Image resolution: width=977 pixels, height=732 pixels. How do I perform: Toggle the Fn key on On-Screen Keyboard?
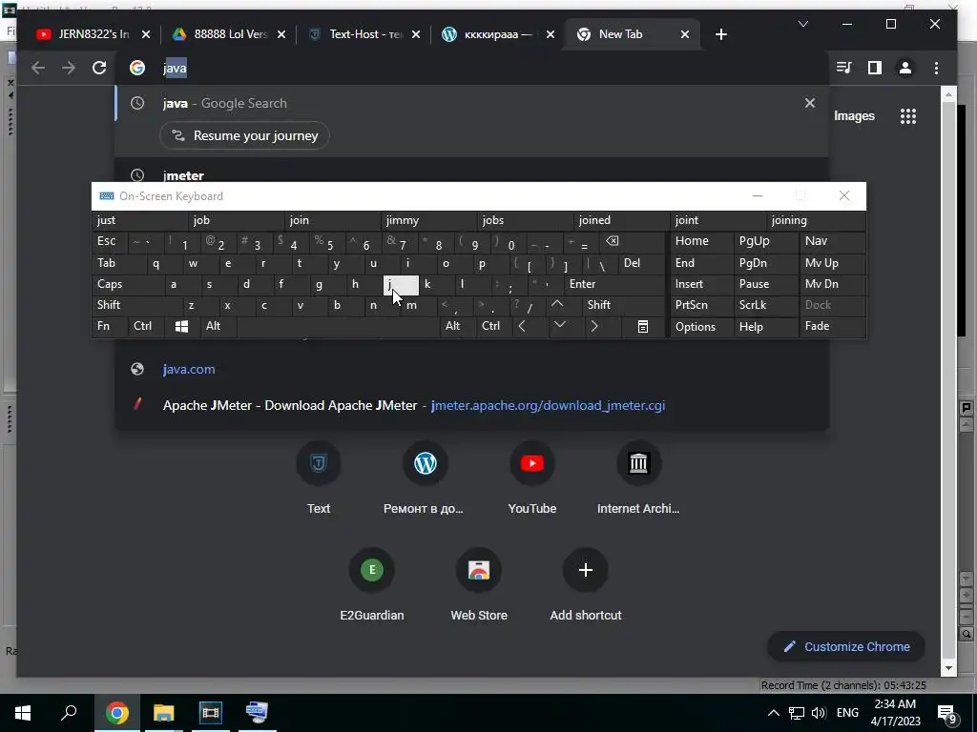coord(110,326)
